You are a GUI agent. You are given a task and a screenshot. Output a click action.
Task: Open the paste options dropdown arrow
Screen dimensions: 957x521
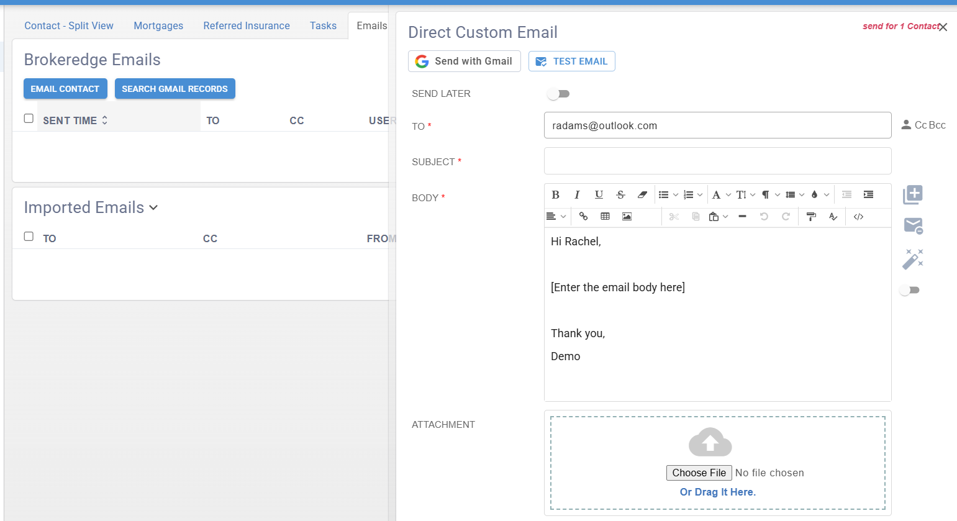coord(725,217)
